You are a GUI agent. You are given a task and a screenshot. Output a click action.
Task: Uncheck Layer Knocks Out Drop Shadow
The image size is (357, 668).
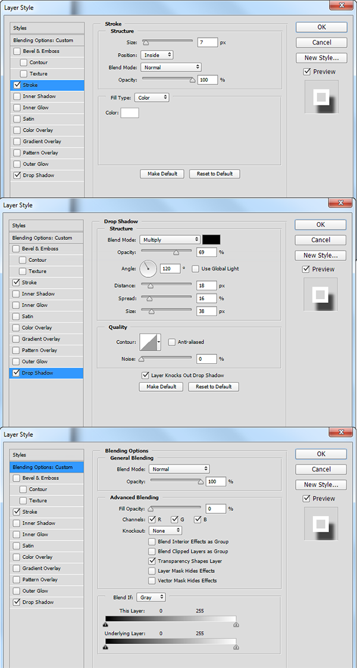145,375
